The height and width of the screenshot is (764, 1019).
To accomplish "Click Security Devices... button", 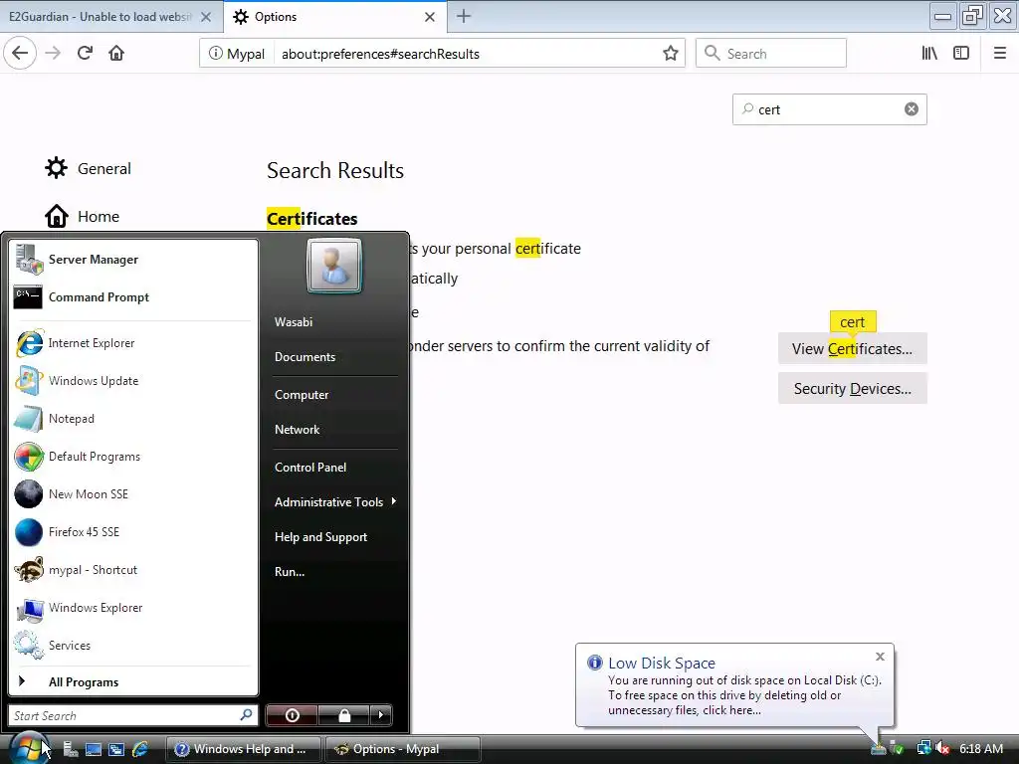I will click(x=852, y=389).
